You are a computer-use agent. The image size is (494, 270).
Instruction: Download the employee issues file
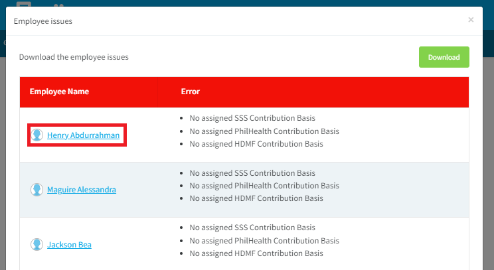(x=444, y=57)
